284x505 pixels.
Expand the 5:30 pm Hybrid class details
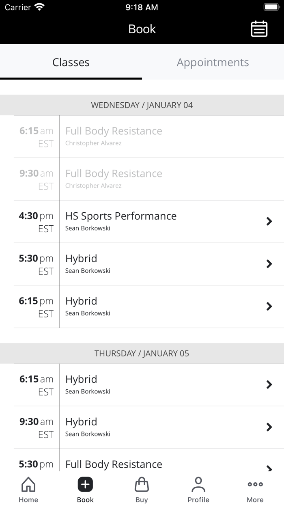(142, 264)
